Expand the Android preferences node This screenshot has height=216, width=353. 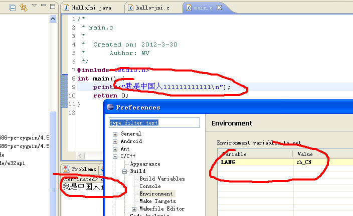(115, 141)
